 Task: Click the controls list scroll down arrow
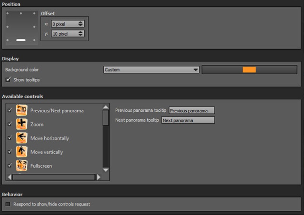pos(106,170)
